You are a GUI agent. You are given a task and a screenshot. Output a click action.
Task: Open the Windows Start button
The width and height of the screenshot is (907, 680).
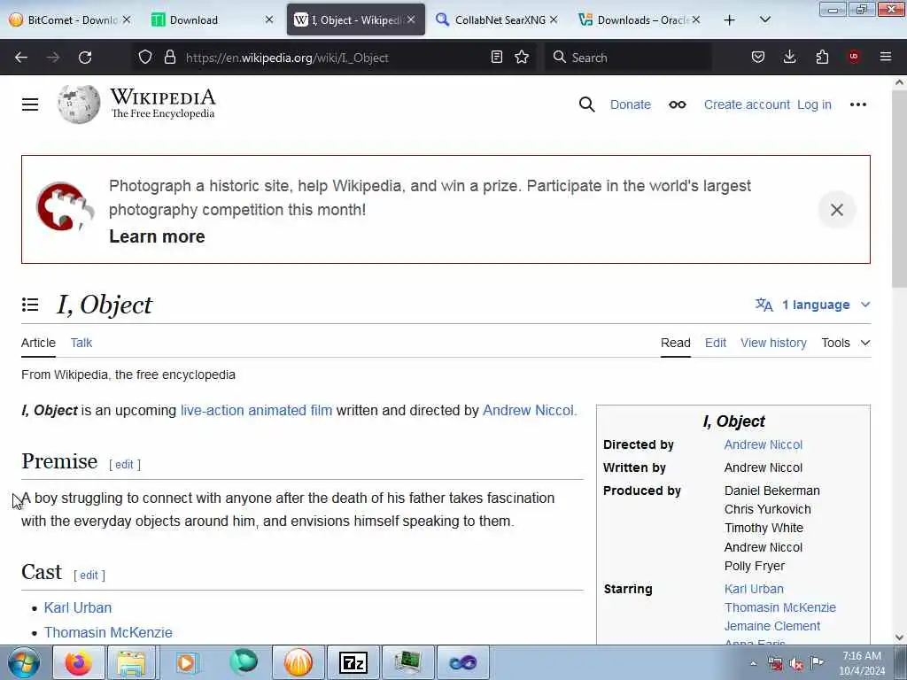click(x=23, y=662)
